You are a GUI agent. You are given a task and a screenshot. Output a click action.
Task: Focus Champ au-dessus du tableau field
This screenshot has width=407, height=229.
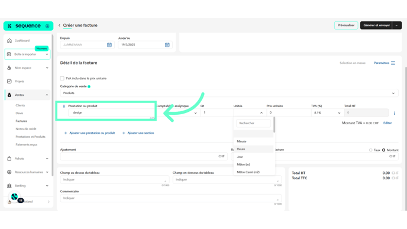click(x=115, y=180)
